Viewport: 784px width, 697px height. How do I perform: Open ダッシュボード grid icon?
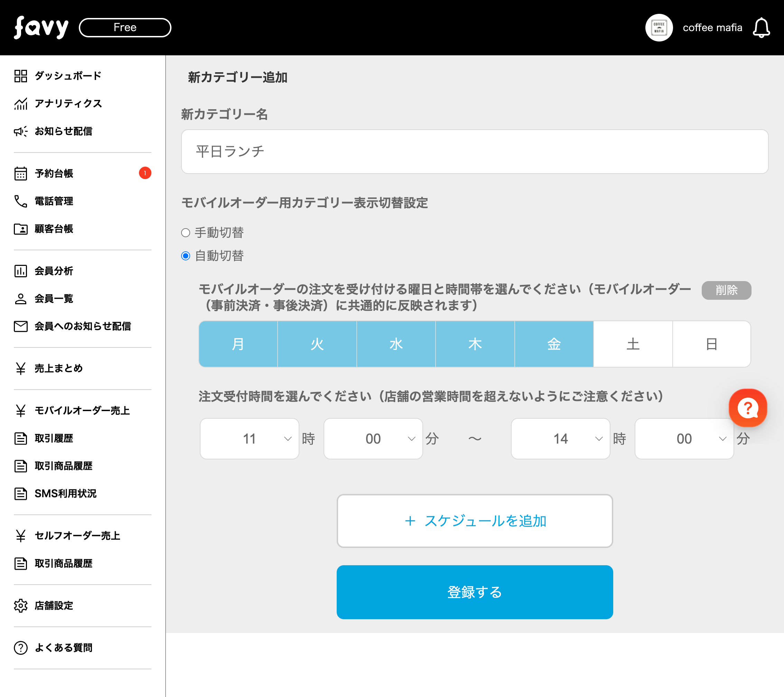(x=21, y=76)
